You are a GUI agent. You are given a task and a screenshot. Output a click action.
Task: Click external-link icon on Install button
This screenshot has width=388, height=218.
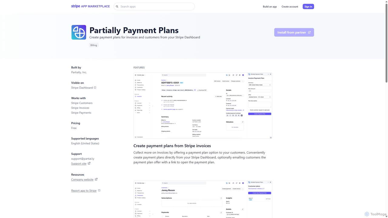tap(309, 32)
